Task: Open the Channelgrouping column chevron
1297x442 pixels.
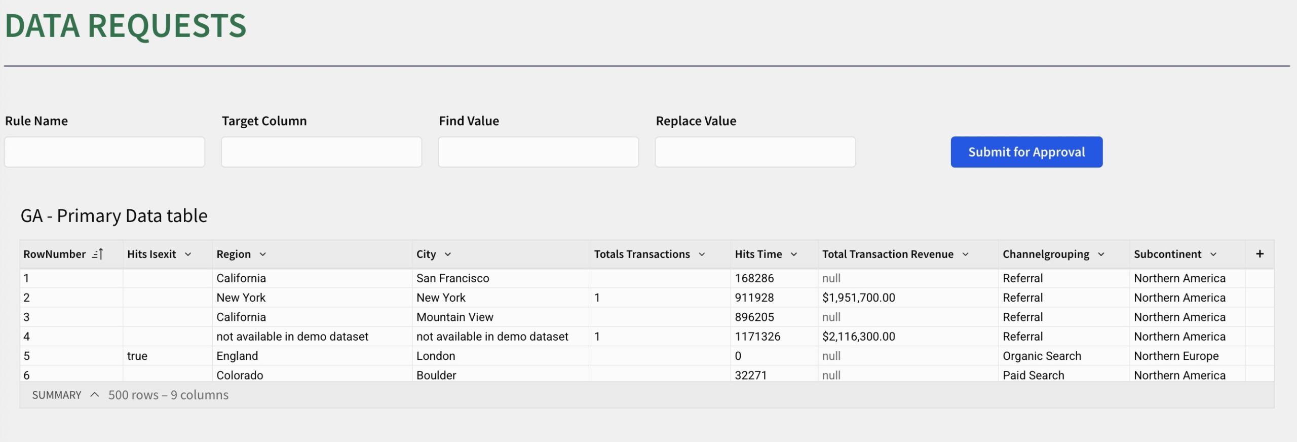Action: [1101, 254]
